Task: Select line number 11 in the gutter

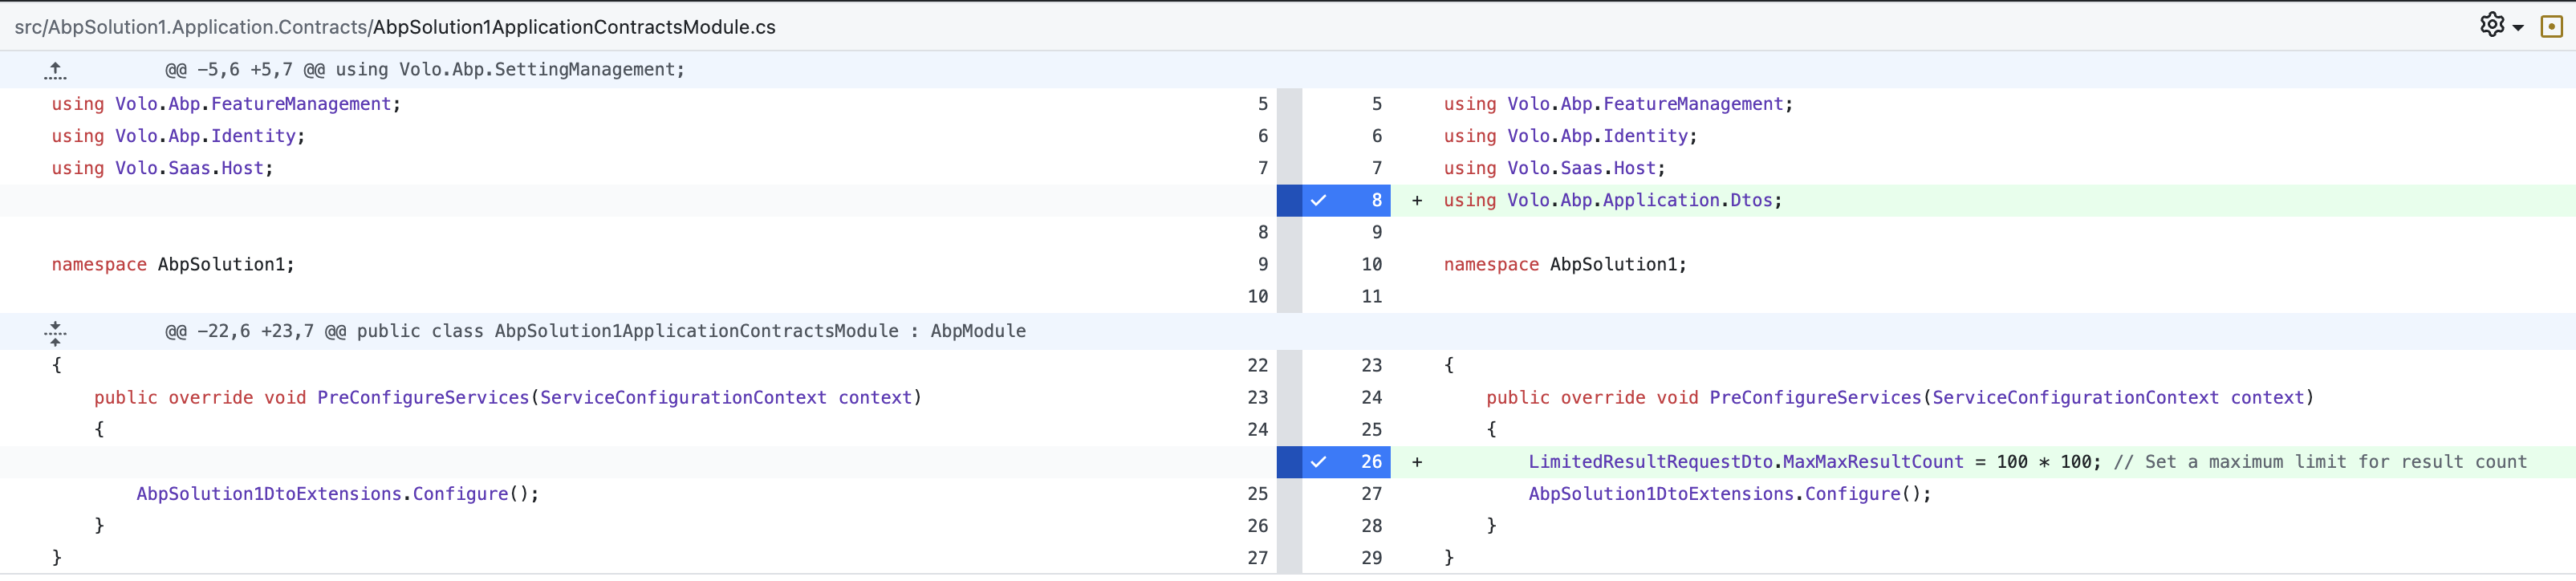Action: click(x=1371, y=297)
